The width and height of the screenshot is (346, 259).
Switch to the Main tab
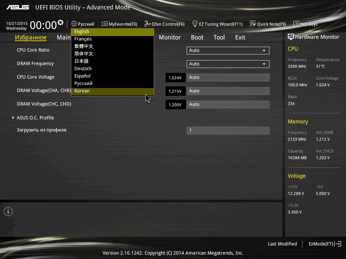click(x=64, y=37)
